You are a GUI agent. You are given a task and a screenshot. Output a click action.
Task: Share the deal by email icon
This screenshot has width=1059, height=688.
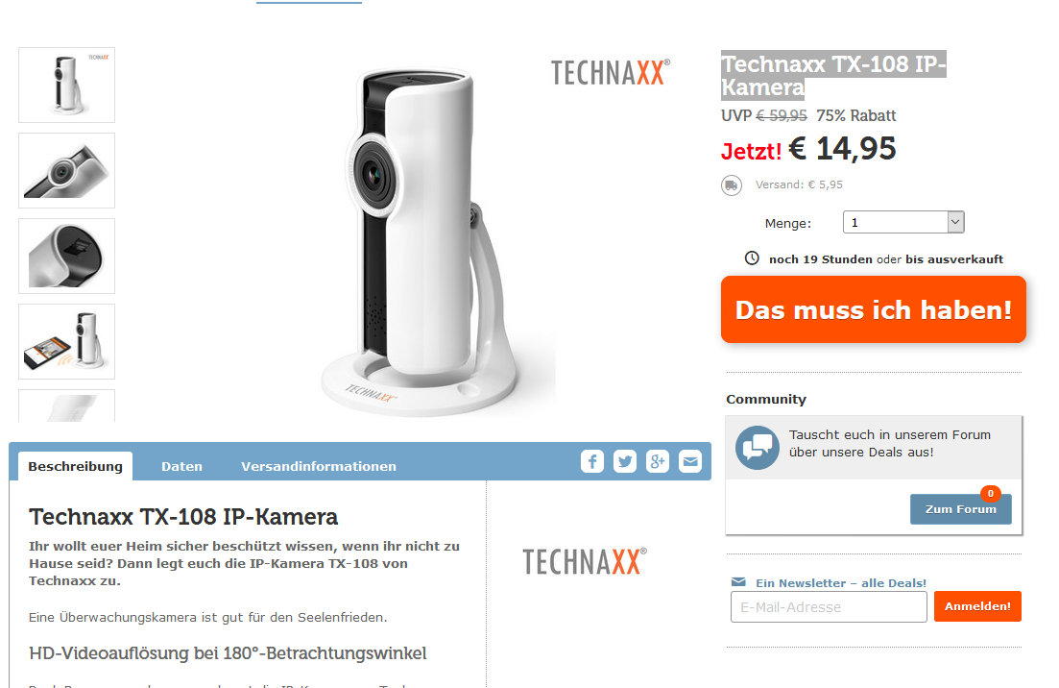point(690,461)
